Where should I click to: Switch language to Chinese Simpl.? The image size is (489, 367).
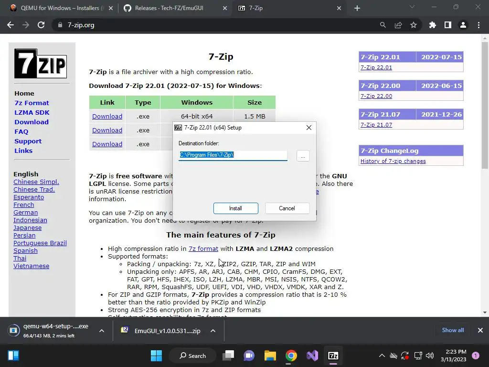(x=36, y=182)
